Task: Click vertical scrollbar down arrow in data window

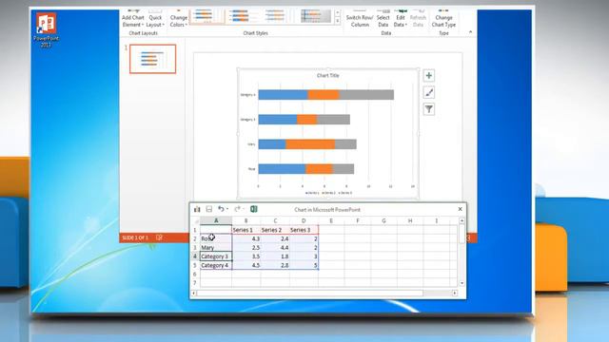Action: tap(462, 283)
